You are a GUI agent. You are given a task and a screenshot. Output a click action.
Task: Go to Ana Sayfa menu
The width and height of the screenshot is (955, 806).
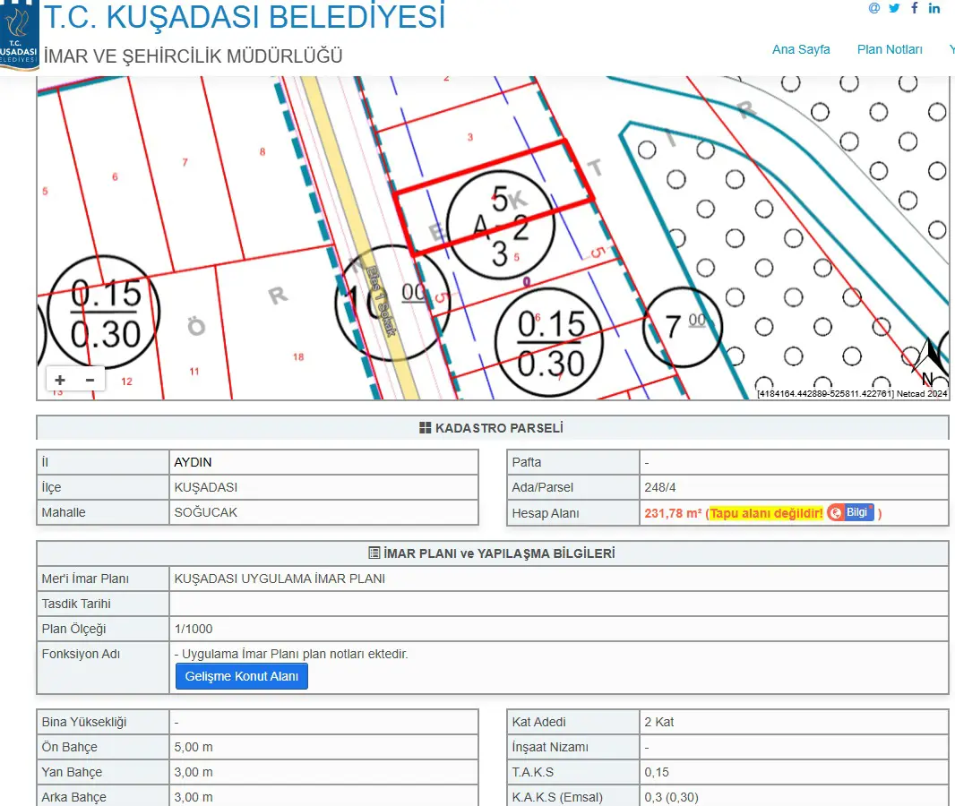801,49
